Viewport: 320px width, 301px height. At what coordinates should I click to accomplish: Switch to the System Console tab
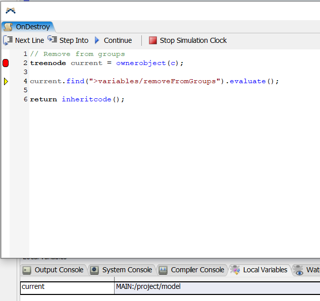coord(122,270)
